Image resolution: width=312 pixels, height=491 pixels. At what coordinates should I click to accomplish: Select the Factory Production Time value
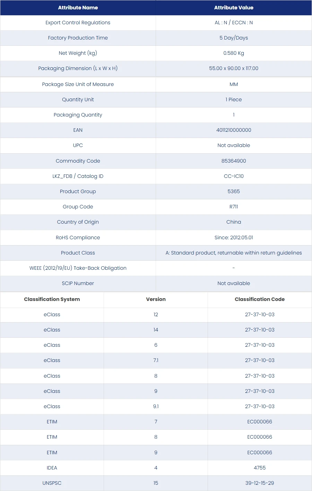click(234, 38)
